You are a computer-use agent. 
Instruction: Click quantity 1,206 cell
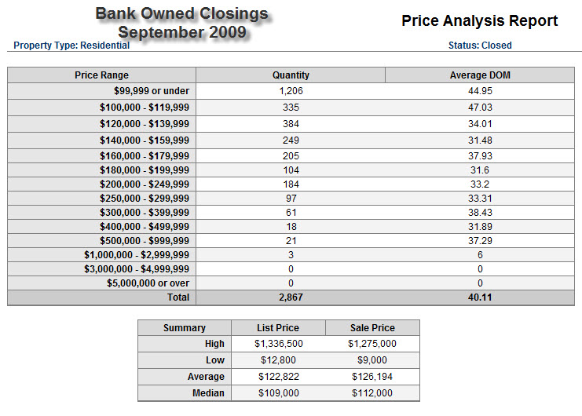coord(291,91)
